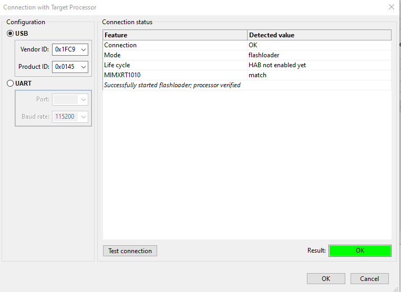The height and width of the screenshot is (292, 401).
Task: Click the Product ID value 0x0145 field
Action: [65, 67]
